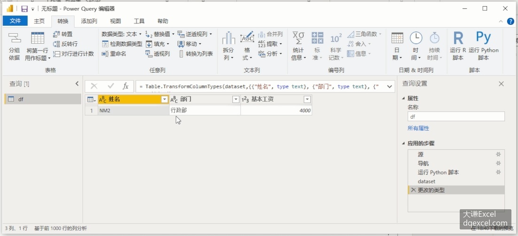Select the cell with value 4000

click(276, 110)
